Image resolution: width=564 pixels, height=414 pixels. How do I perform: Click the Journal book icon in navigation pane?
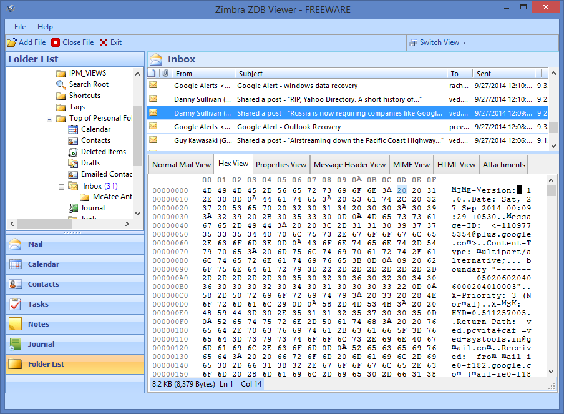click(x=15, y=344)
